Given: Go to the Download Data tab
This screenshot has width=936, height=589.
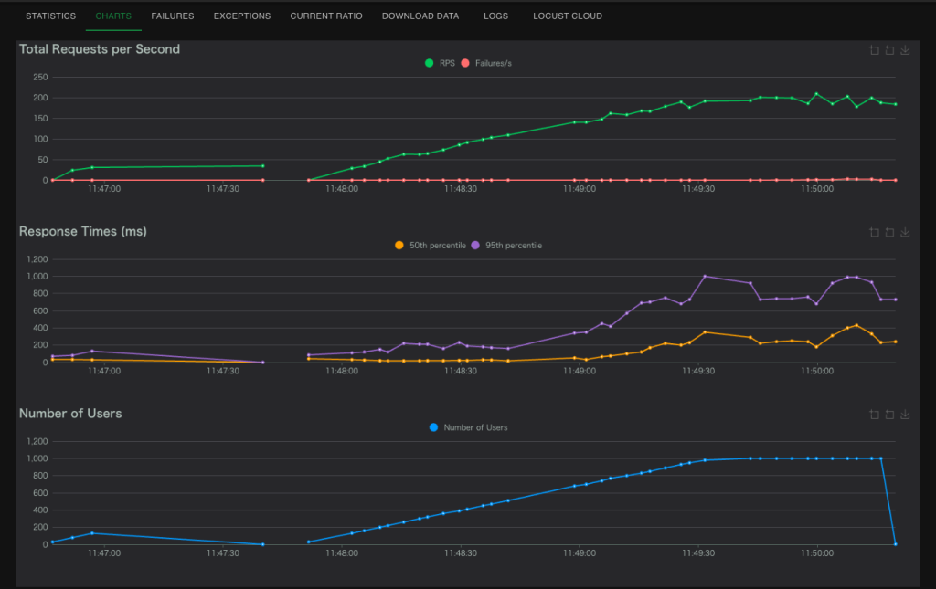Looking at the screenshot, I should (422, 16).
